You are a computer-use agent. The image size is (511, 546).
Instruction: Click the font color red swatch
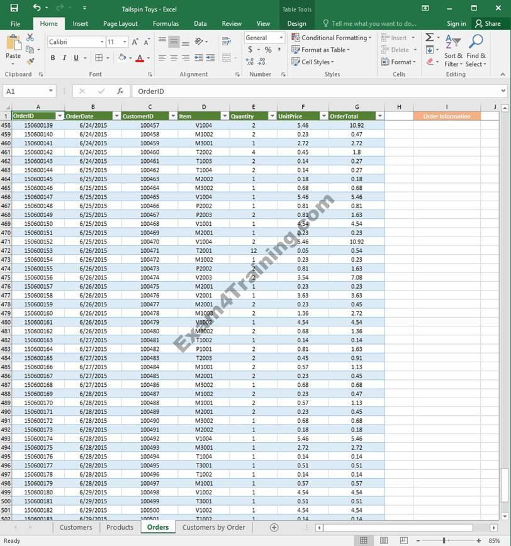[x=140, y=58]
